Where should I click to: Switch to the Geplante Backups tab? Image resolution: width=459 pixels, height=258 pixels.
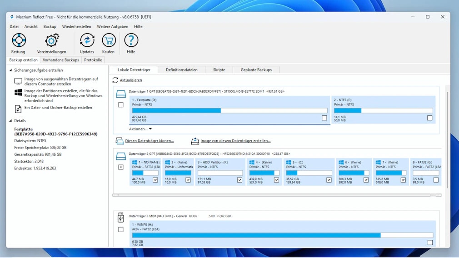click(256, 70)
